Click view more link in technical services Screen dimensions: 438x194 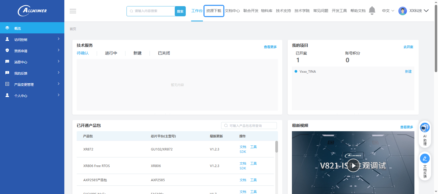click(270, 47)
